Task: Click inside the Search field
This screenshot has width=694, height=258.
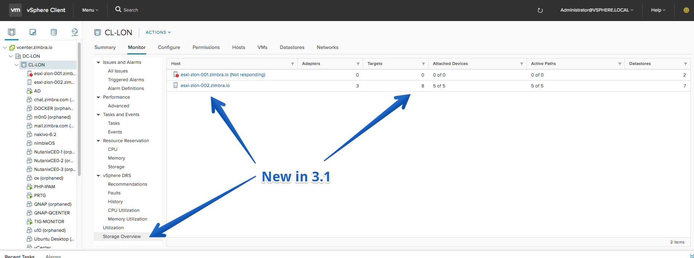Action: coord(131,10)
